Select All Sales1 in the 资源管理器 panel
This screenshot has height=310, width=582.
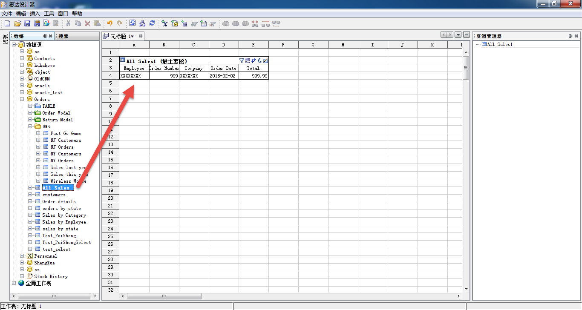pos(500,44)
